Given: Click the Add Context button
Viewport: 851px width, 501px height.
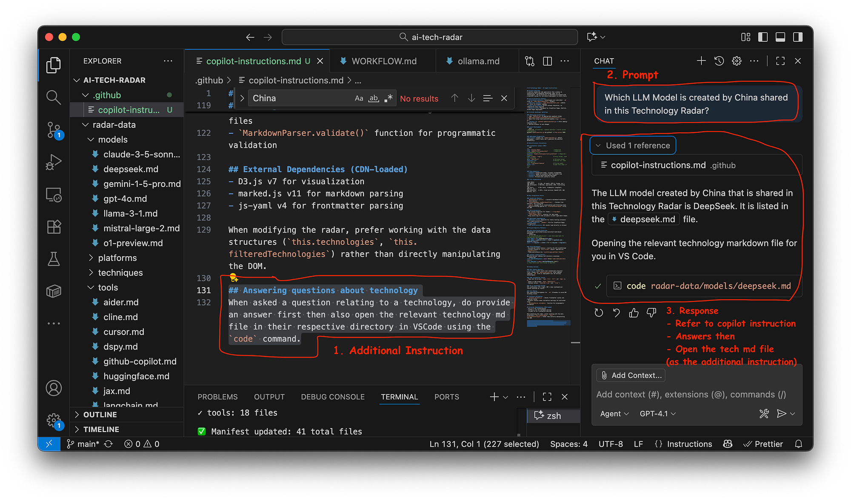Looking at the screenshot, I should [631, 375].
